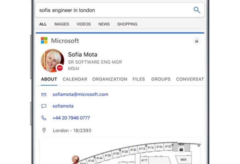The width and height of the screenshot is (240, 164).
Task: Open the News search tab
Action: (x=104, y=24)
